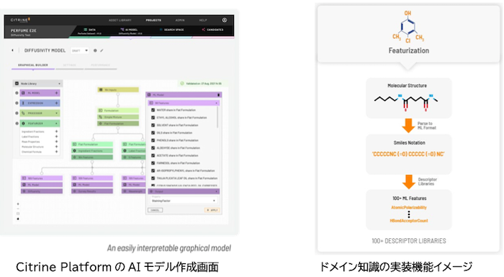
Task: Click the Apply button
Action: (x=212, y=210)
